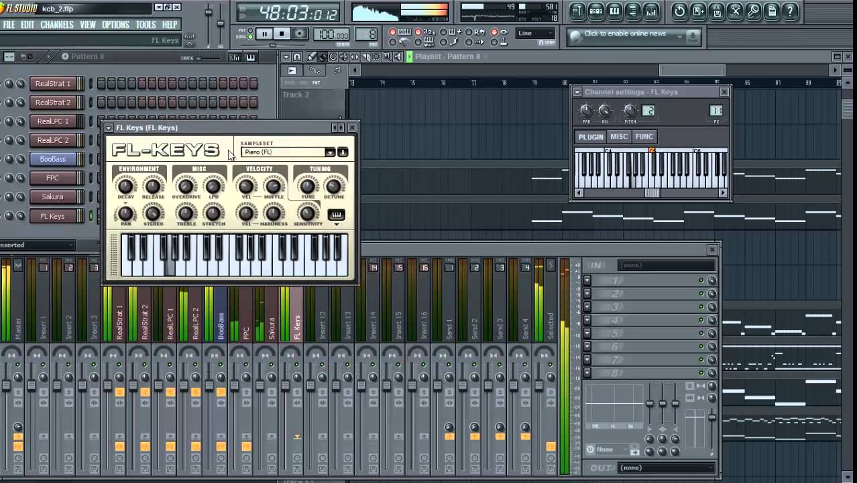Open mixer effect slot 1 dropdown arrow
Image resolution: width=857 pixels, height=483 pixels.
coord(587,280)
